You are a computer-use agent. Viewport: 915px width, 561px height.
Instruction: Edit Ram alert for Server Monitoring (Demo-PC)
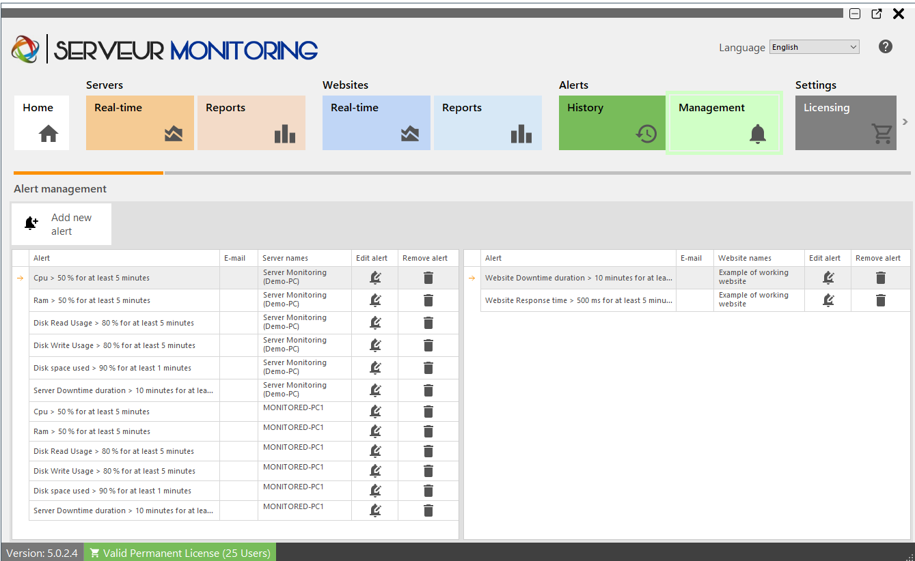[375, 300]
